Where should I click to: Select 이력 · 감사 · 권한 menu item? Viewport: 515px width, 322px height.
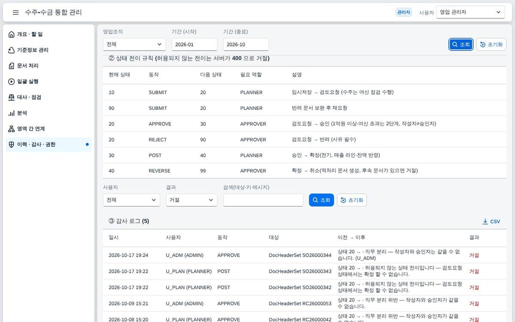[48, 145]
